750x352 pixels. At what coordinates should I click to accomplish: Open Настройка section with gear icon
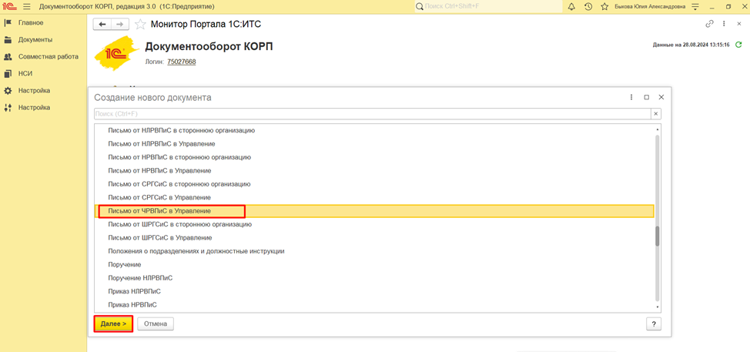[34, 90]
